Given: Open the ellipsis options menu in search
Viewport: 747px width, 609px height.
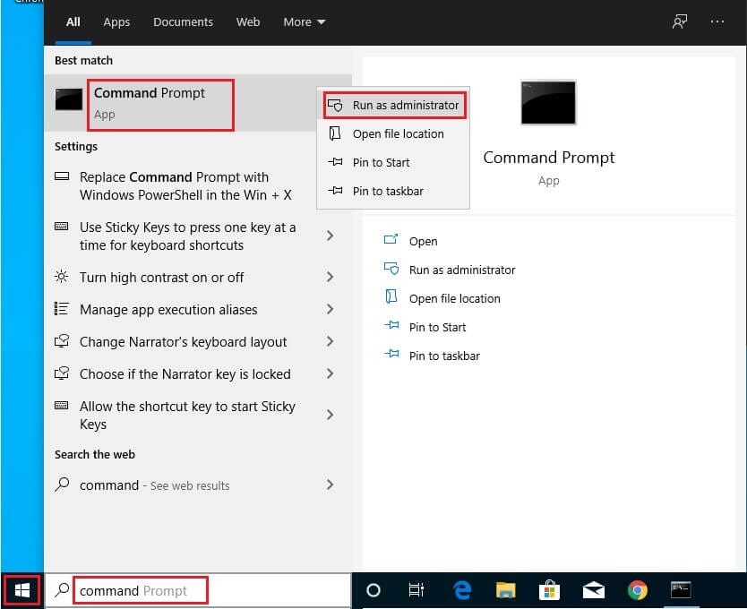Looking at the screenshot, I should pos(717,21).
